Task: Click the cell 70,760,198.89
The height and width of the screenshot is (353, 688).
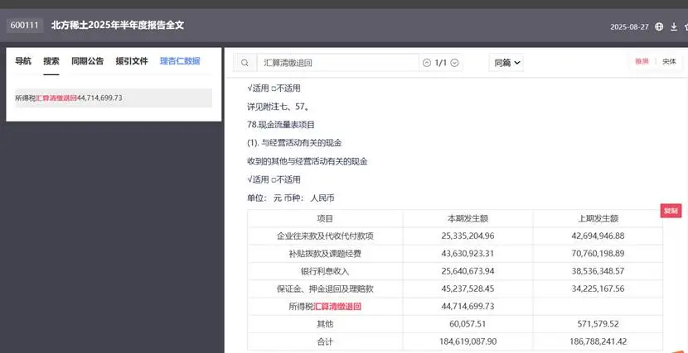Action: pyautogui.click(x=598, y=253)
